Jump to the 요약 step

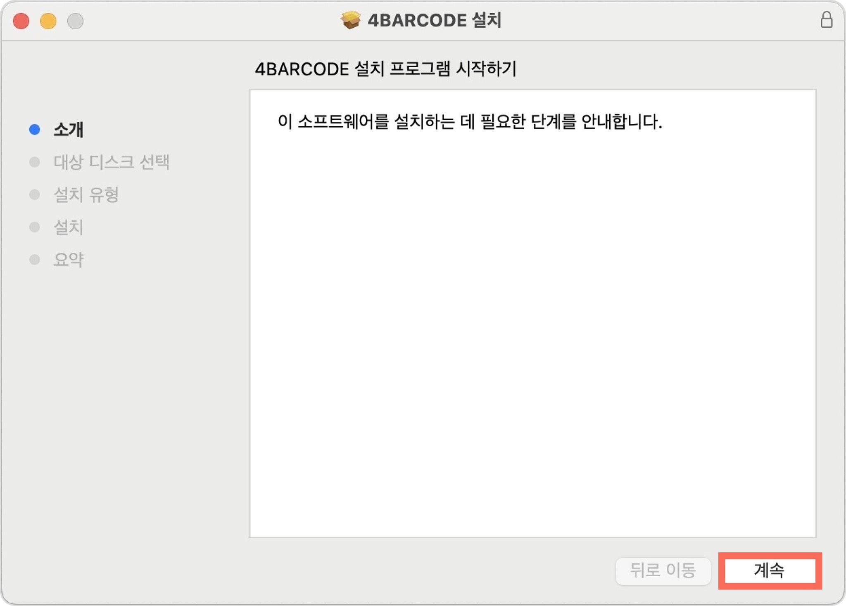coord(69,260)
